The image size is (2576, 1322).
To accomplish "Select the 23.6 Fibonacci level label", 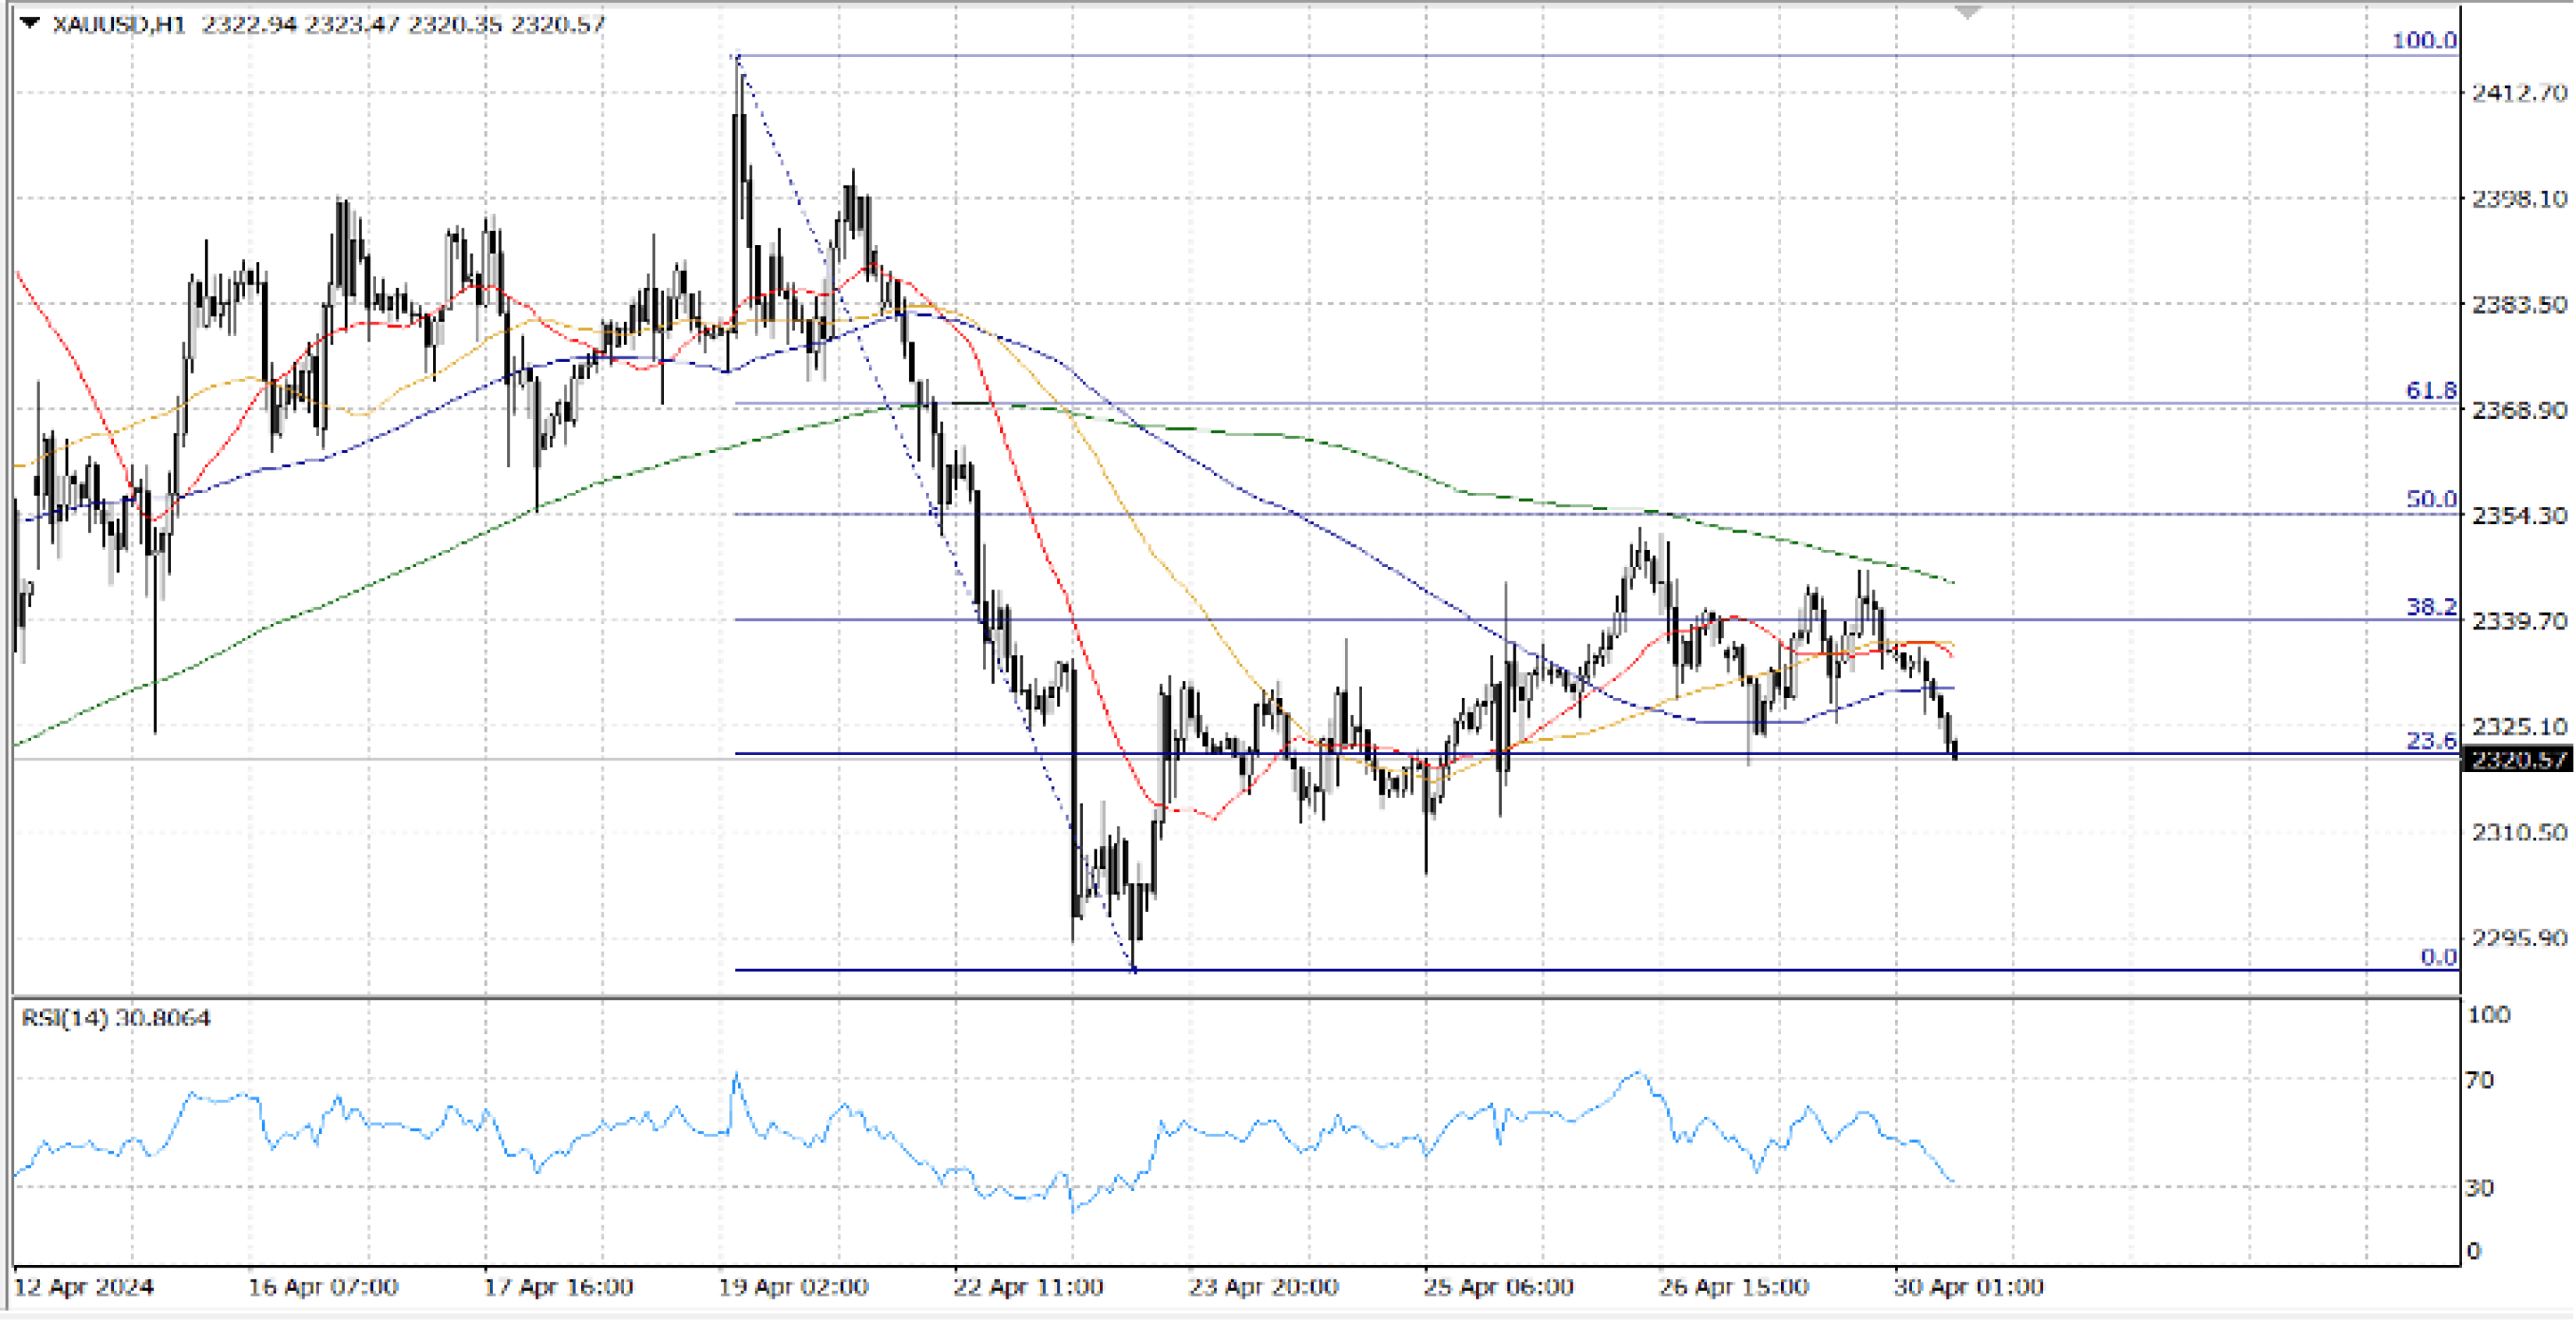I will tap(2430, 741).
